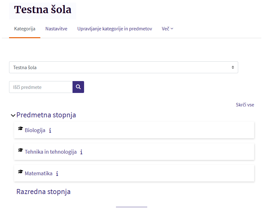Click the graduation cap icon for Matematika
Viewport: 266px width, 215px height.
pos(21,172)
